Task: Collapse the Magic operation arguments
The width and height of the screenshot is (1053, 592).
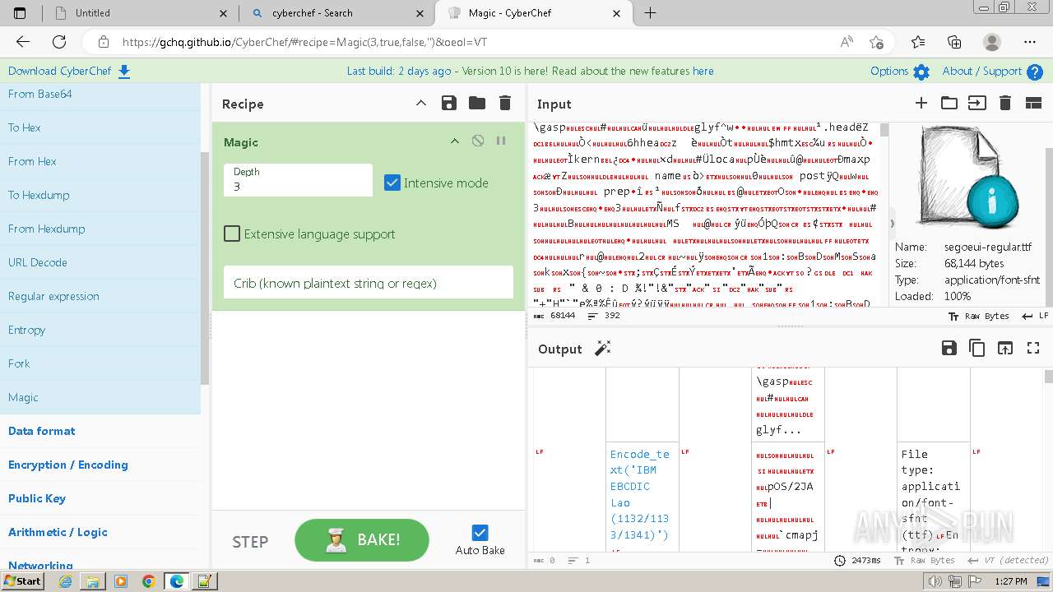Action: tap(454, 141)
